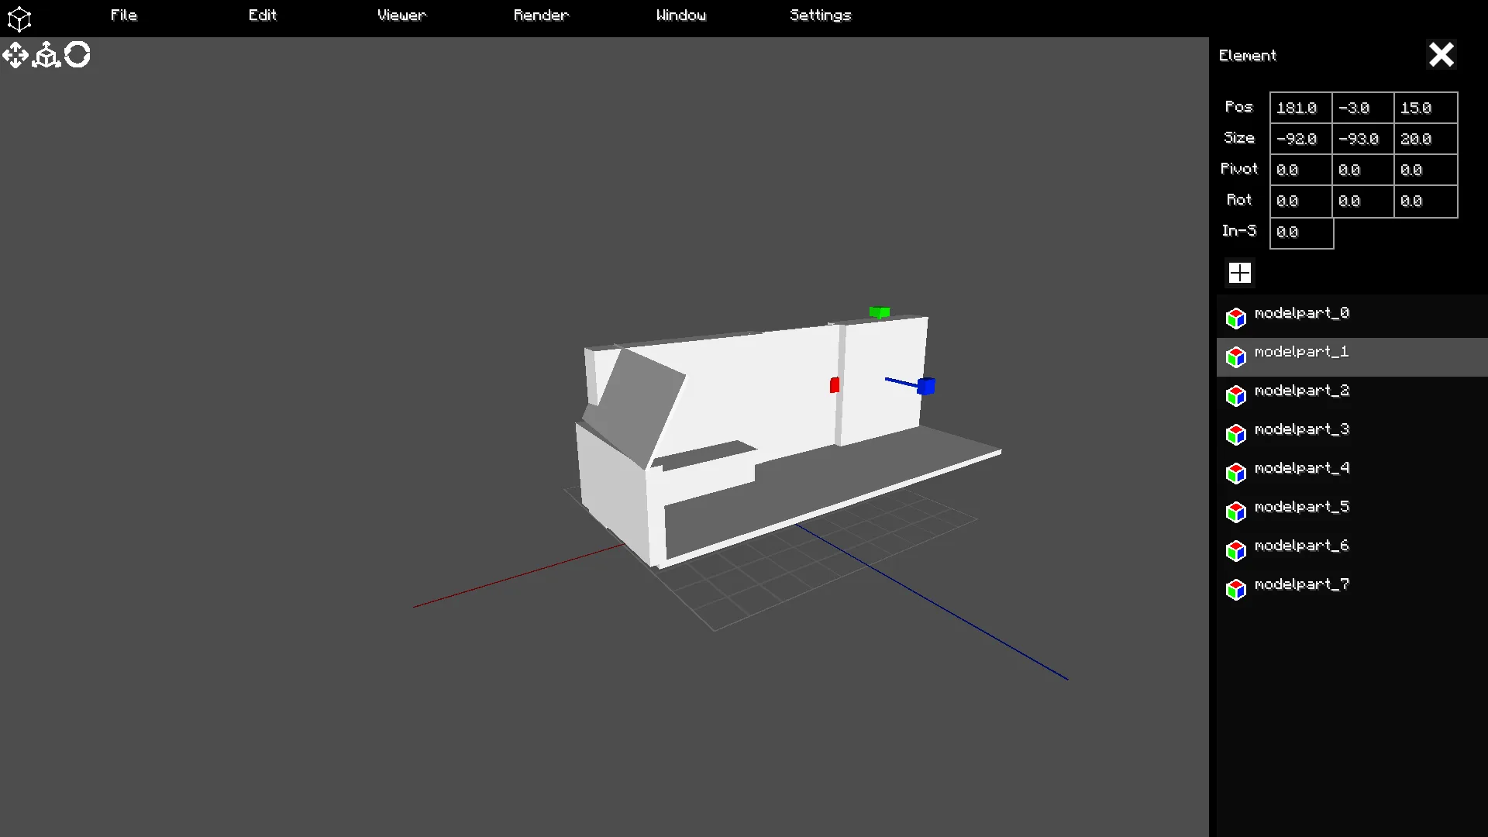
Task: Grab the green Y-axis gizmo handle
Action: click(x=880, y=312)
